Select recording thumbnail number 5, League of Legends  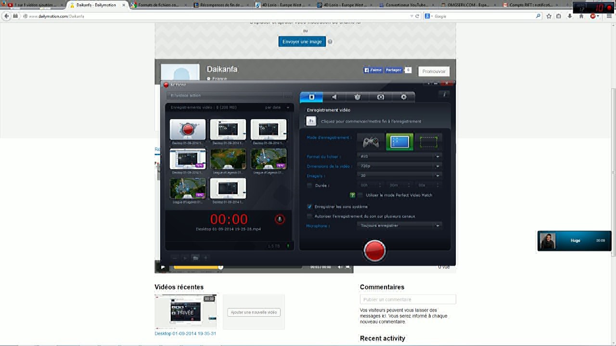pyautogui.click(x=228, y=159)
